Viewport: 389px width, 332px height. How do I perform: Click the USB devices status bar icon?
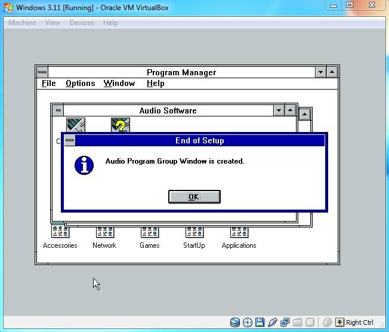(273, 322)
